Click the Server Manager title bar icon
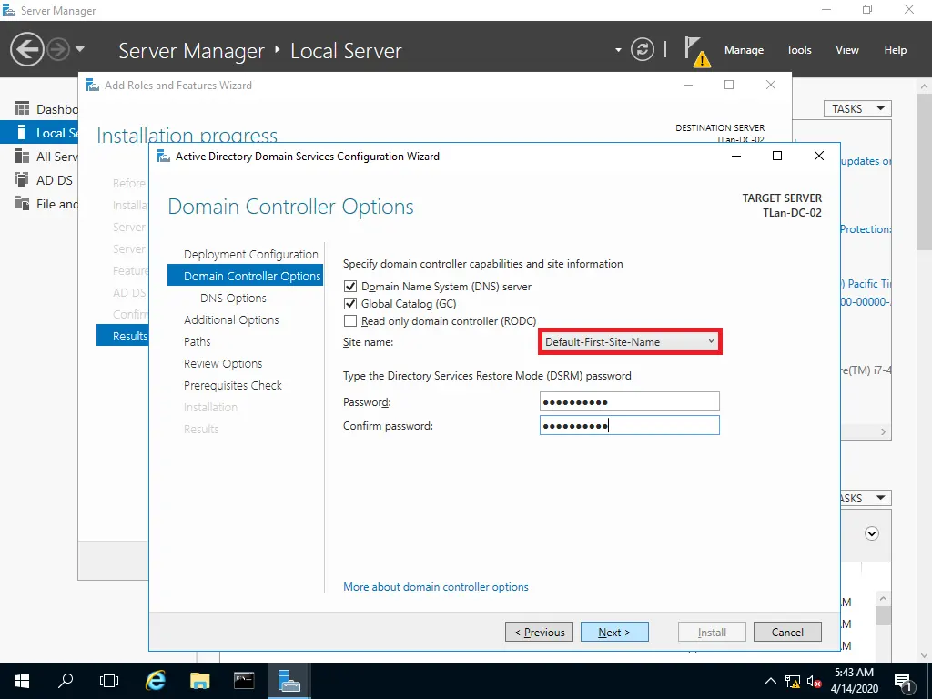This screenshot has width=932, height=699. point(9,10)
